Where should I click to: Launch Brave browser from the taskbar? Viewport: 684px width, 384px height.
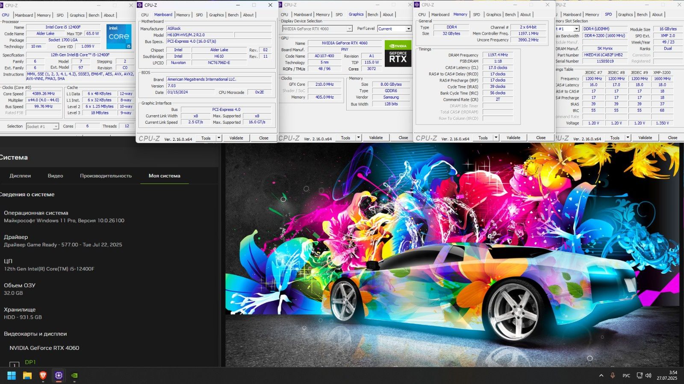(43, 375)
